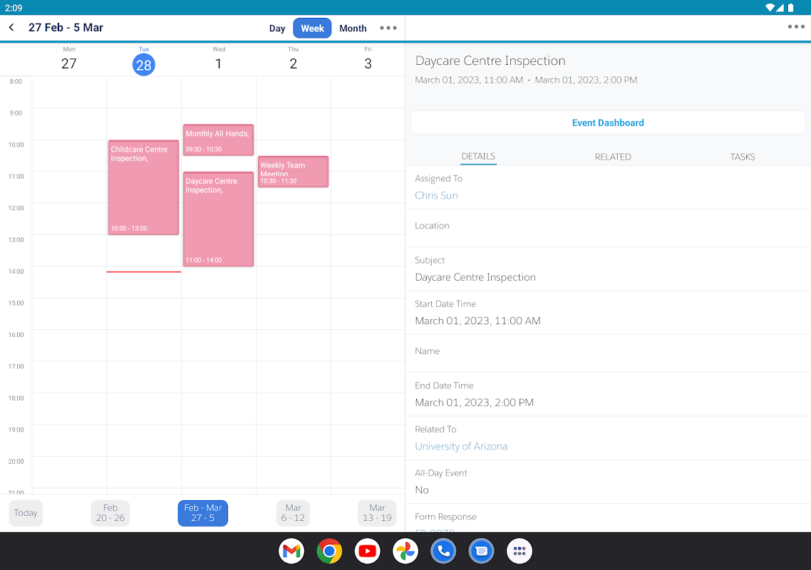The width and height of the screenshot is (811, 570).
Task: Launch Gmail from the dock
Action: coord(291,551)
